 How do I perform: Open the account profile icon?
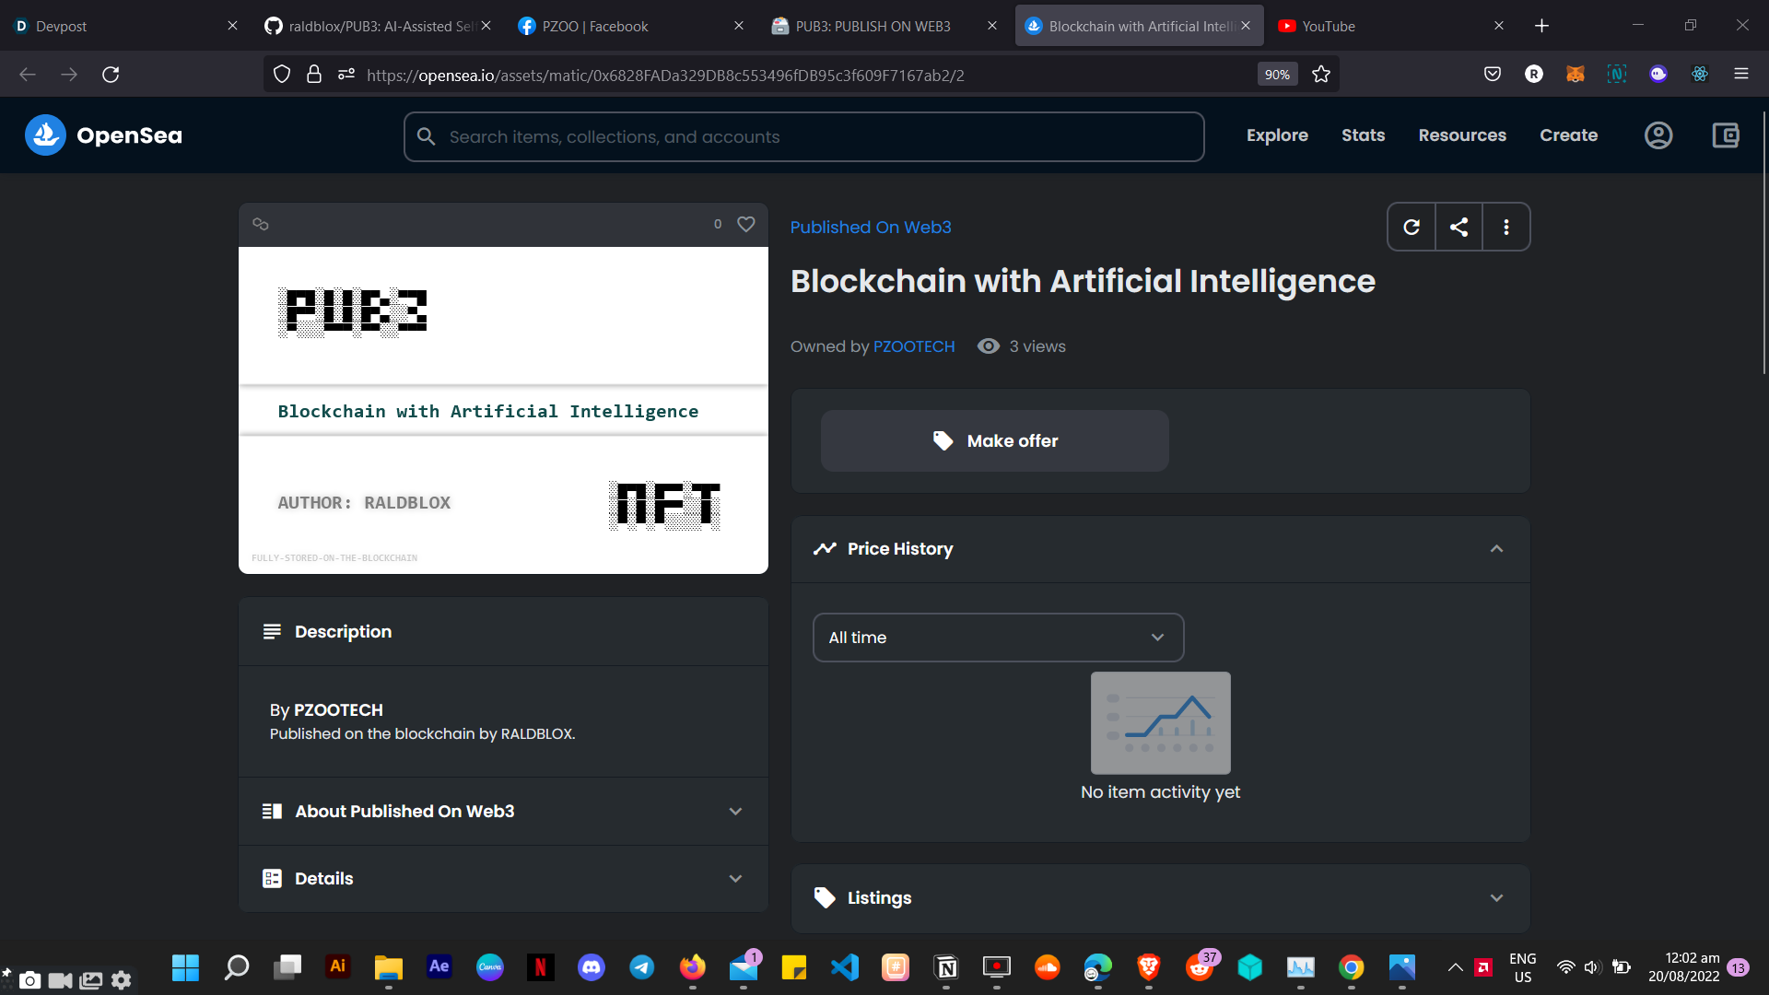(1658, 135)
